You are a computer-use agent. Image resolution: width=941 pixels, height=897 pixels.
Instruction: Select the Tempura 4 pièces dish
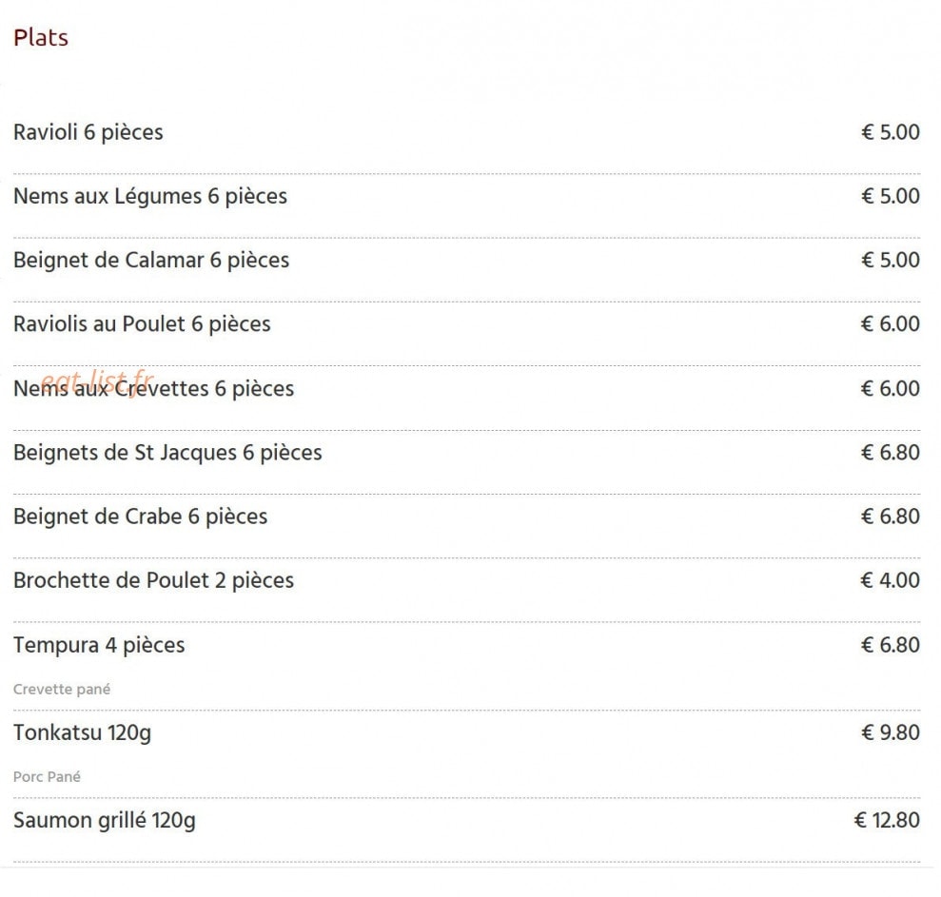click(x=99, y=645)
